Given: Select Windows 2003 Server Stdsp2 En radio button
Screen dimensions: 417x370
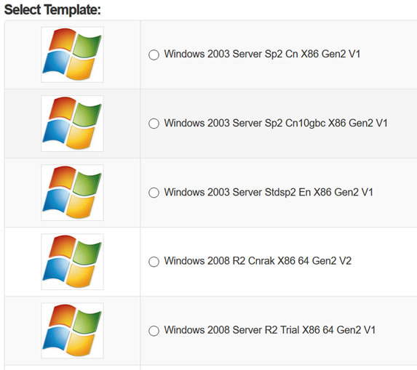Looking at the screenshot, I should pos(154,193).
